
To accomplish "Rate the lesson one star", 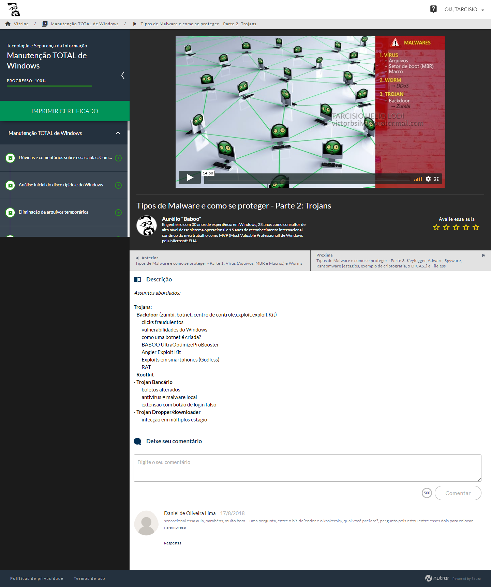I will pyautogui.click(x=436, y=227).
